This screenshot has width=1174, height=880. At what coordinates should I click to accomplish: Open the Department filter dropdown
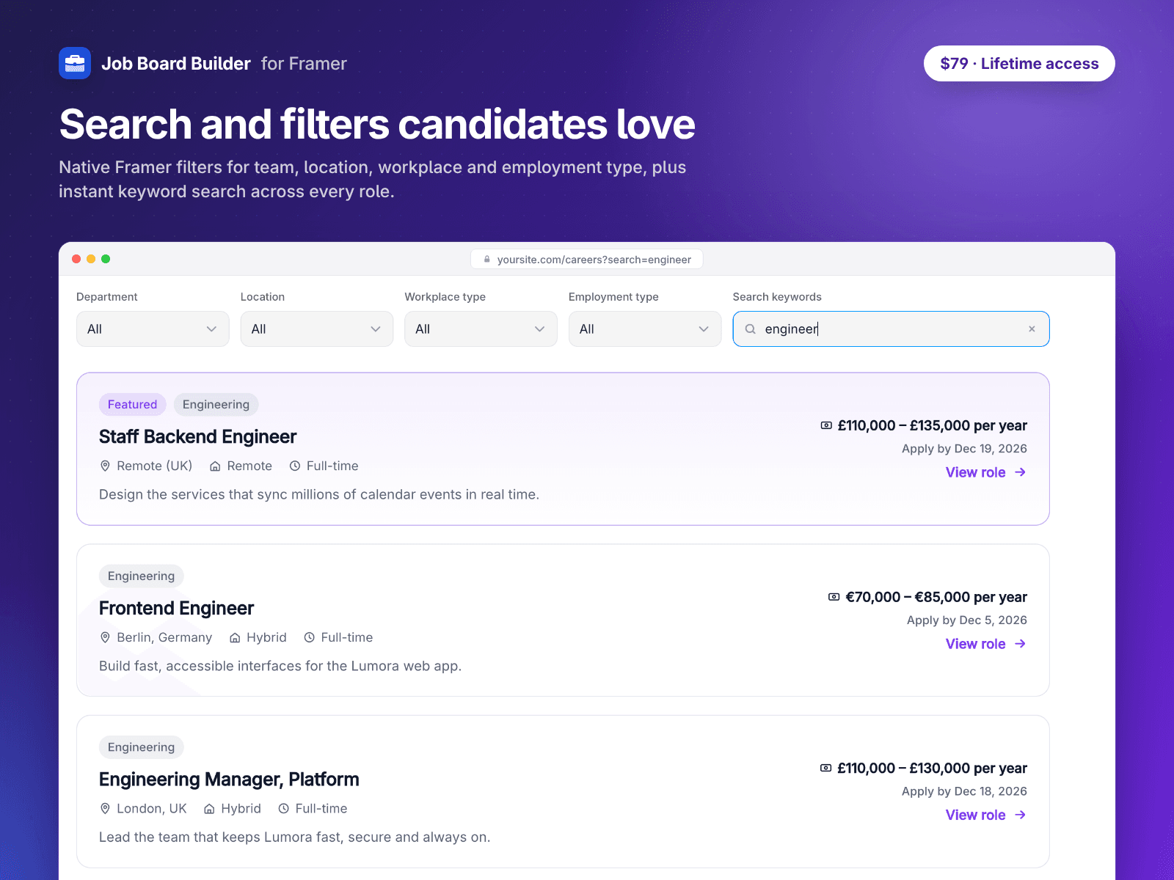[x=153, y=329]
